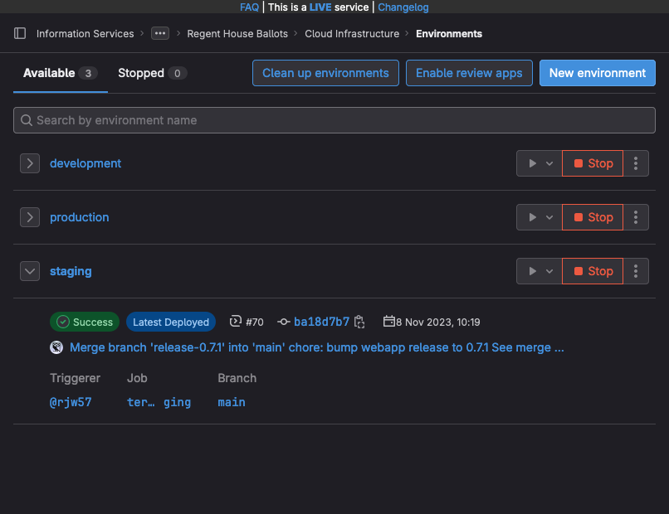Screen dimensions: 669x514
Task: Open kebab menu for staging environment
Action: (636, 271)
